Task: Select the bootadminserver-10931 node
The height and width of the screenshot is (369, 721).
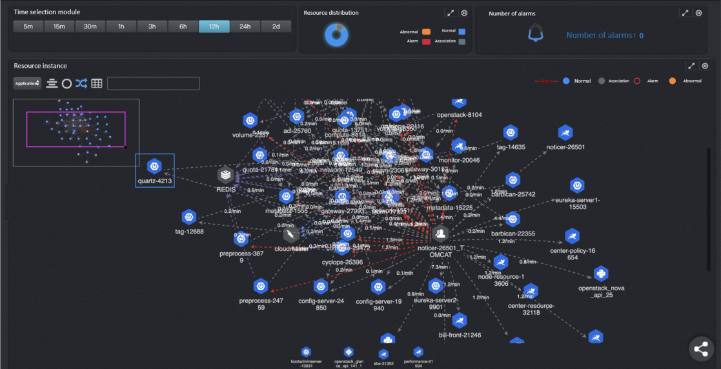Action: click(305, 352)
